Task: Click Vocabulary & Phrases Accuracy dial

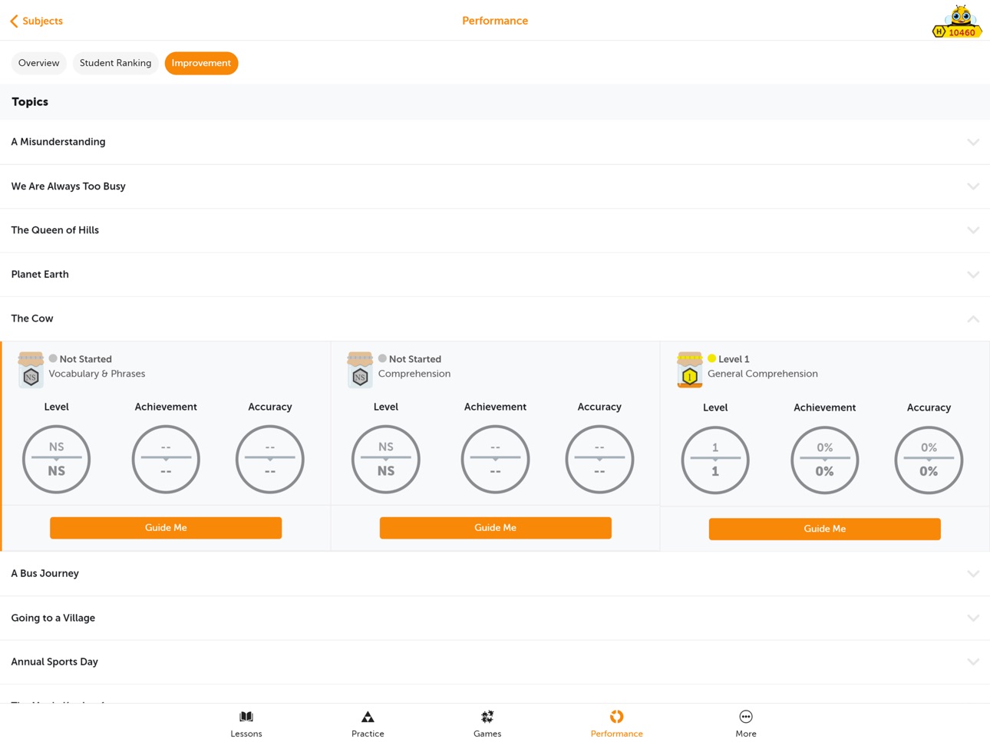Action: tap(270, 459)
